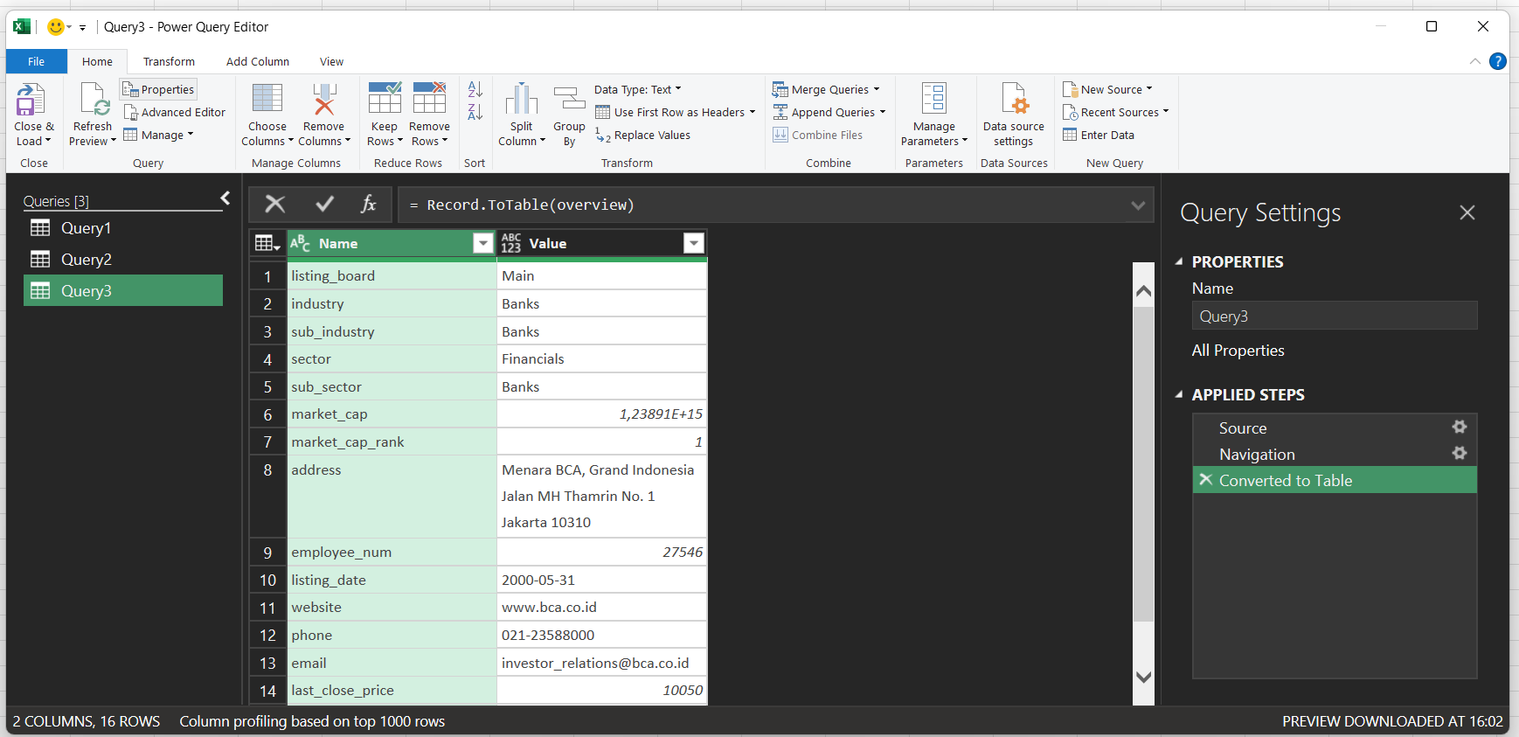Click the Enter Data button
1519x737 pixels.
coord(1099,135)
